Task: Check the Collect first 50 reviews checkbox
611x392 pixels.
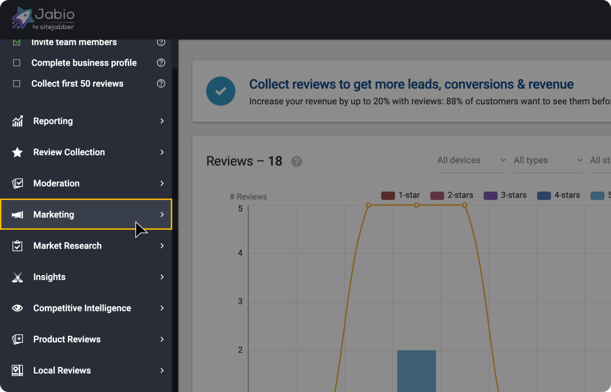Action: pyautogui.click(x=17, y=84)
